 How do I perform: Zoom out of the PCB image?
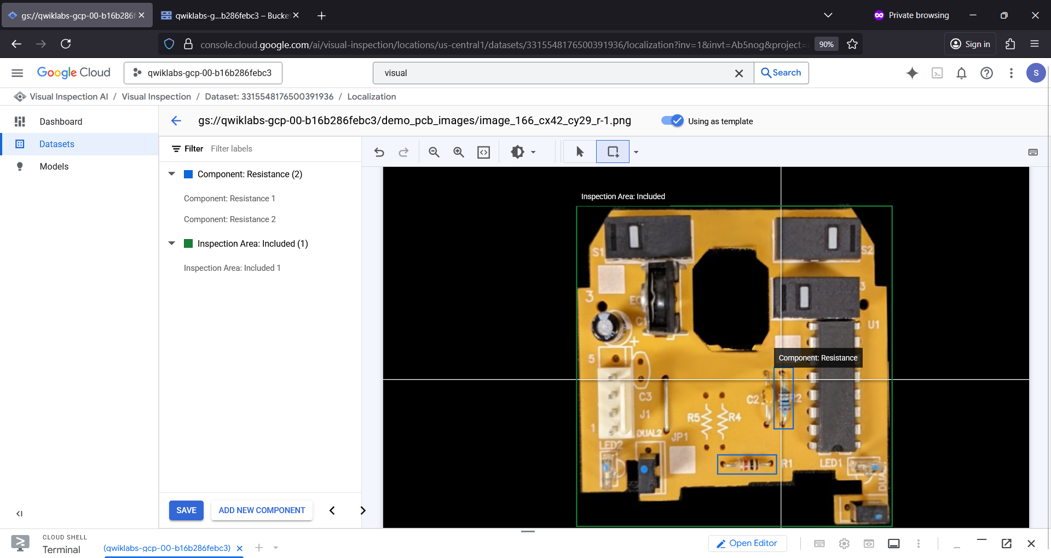(x=434, y=152)
